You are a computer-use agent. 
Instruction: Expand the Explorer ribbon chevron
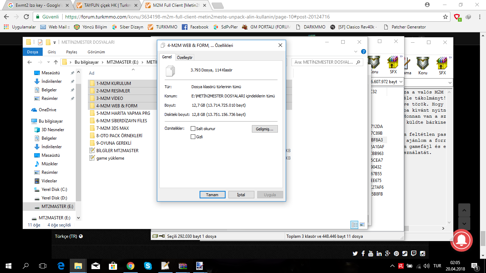[x=356, y=52]
